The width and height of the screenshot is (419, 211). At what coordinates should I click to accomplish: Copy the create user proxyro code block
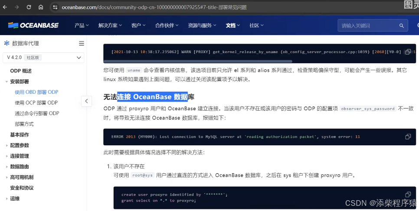click(x=408, y=195)
